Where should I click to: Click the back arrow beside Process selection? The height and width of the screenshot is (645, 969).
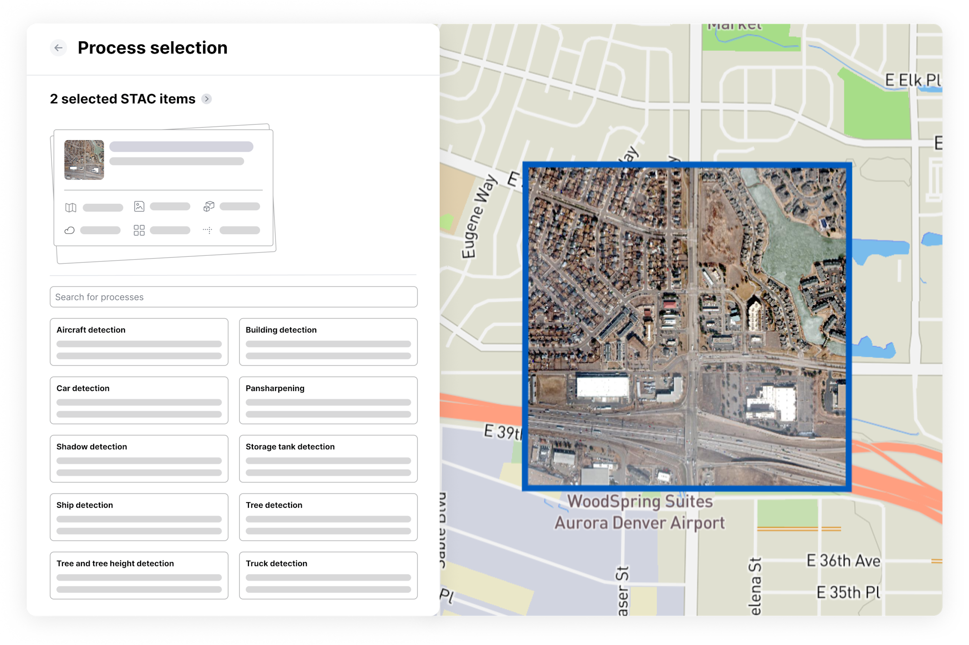click(58, 48)
